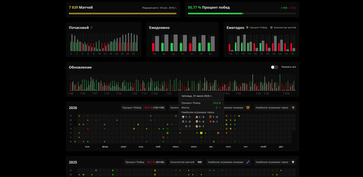The width and height of the screenshot is (363, 177).
Task: Click the дек. month label in 2026 heatmap
Action: 281,146
